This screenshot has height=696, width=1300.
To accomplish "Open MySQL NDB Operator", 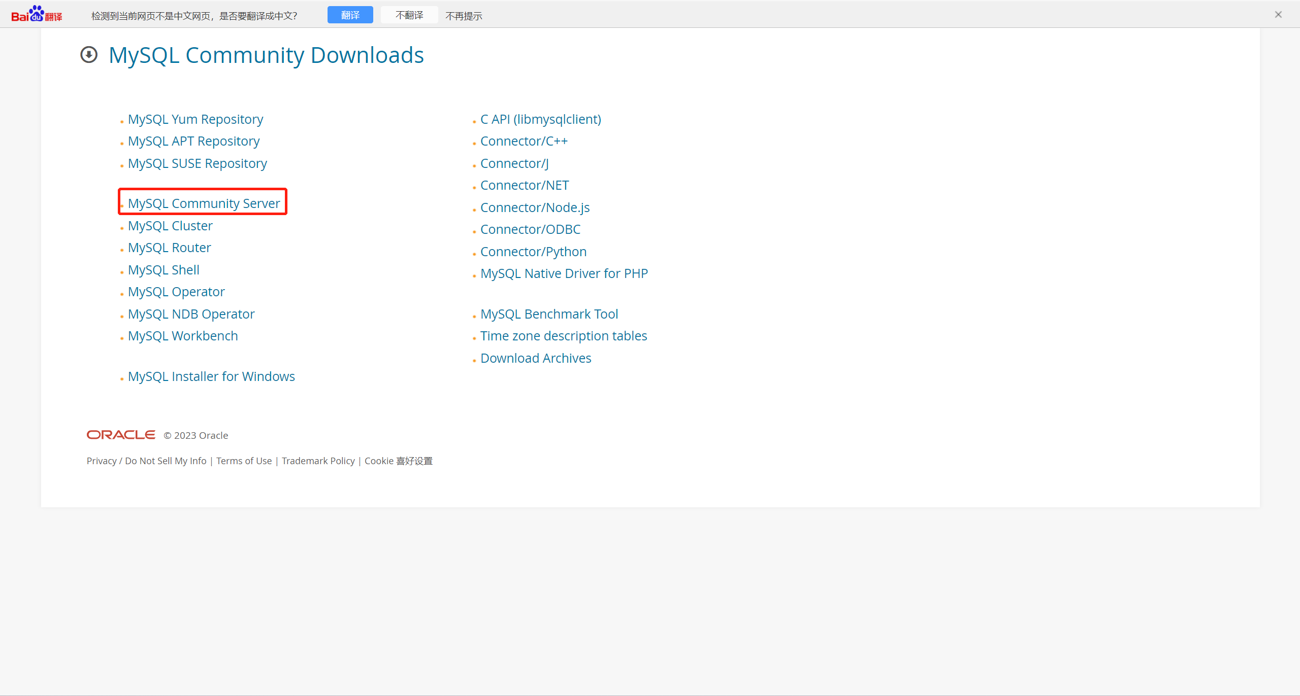I will [191, 314].
